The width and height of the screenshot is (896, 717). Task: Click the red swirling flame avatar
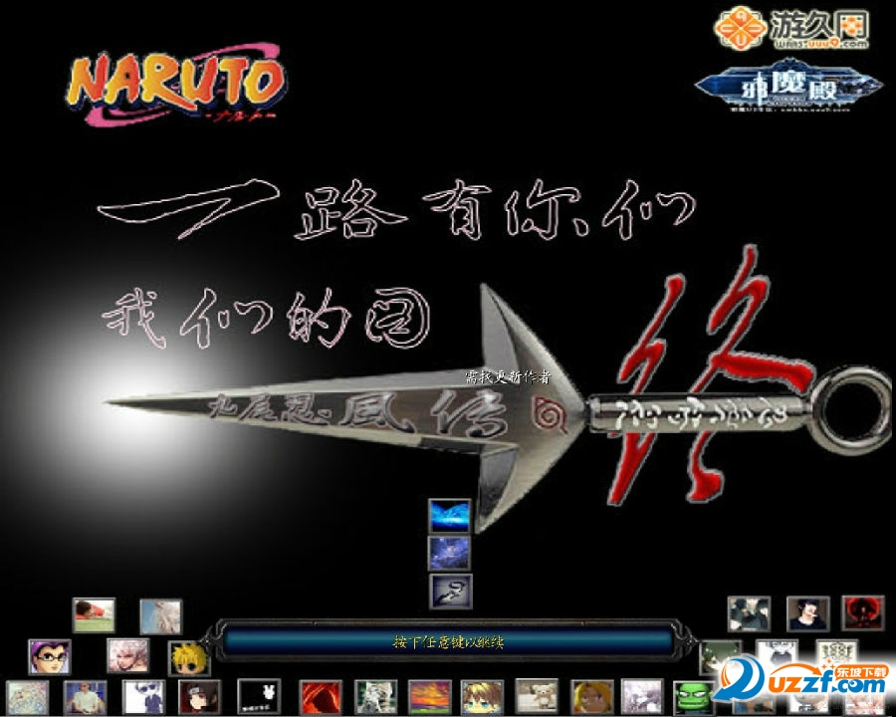pos(322,697)
